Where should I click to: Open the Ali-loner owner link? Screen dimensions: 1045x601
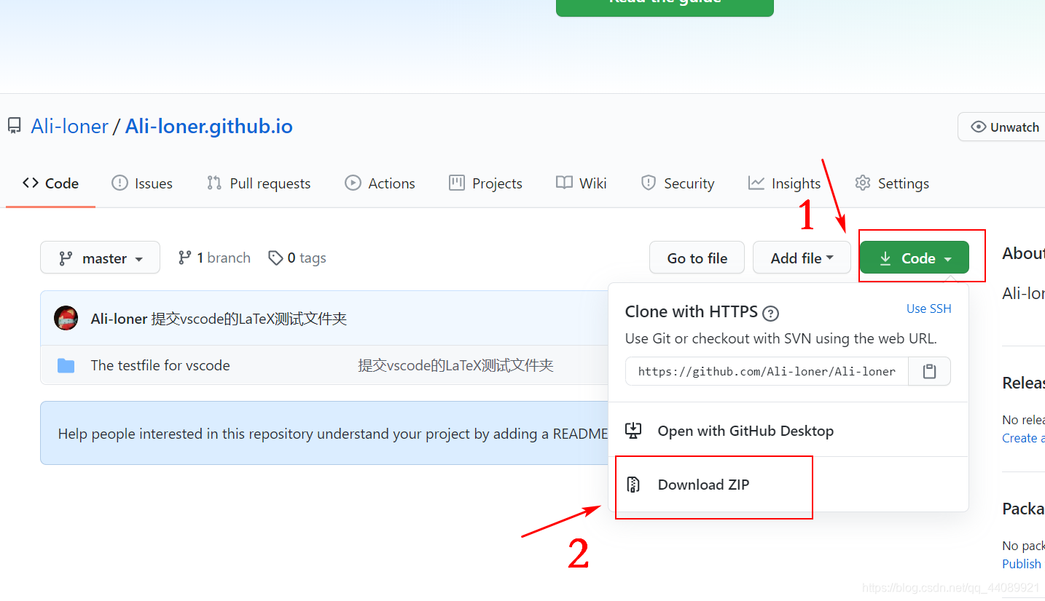click(70, 127)
